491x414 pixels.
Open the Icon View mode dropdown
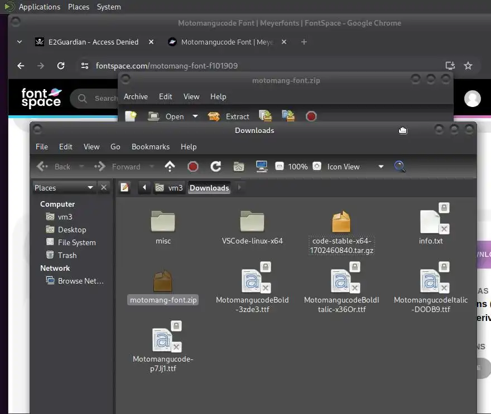point(355,167)
